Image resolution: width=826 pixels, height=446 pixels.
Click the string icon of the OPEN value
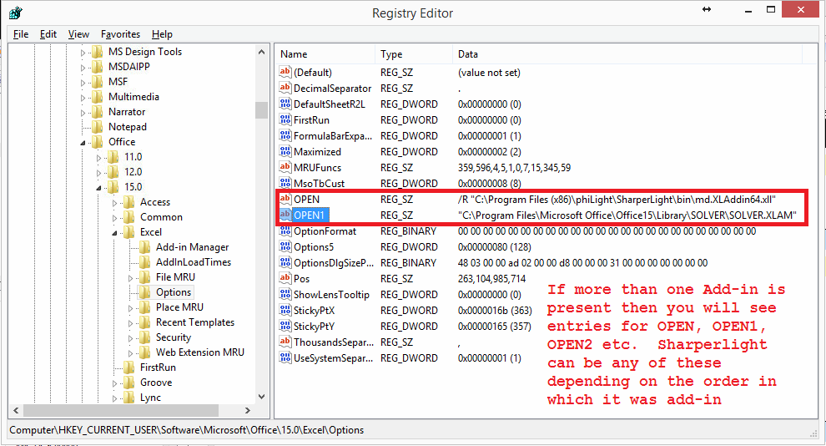(x=285, y=199)
